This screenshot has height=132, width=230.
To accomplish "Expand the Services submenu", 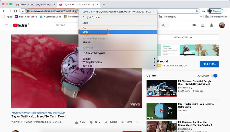I will (x=118, y=65).
